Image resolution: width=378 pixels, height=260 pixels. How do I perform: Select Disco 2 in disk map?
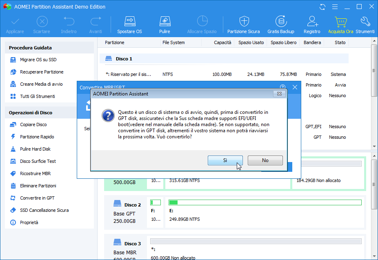coord(125,213)
